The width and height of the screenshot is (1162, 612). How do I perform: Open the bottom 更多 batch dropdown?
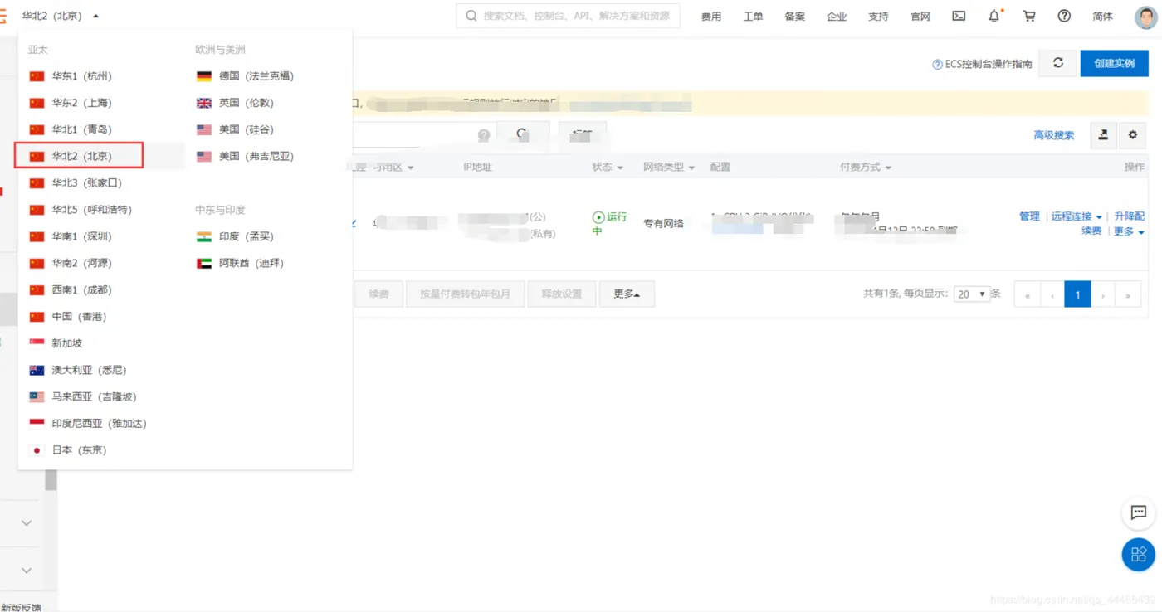coord(627,294)
